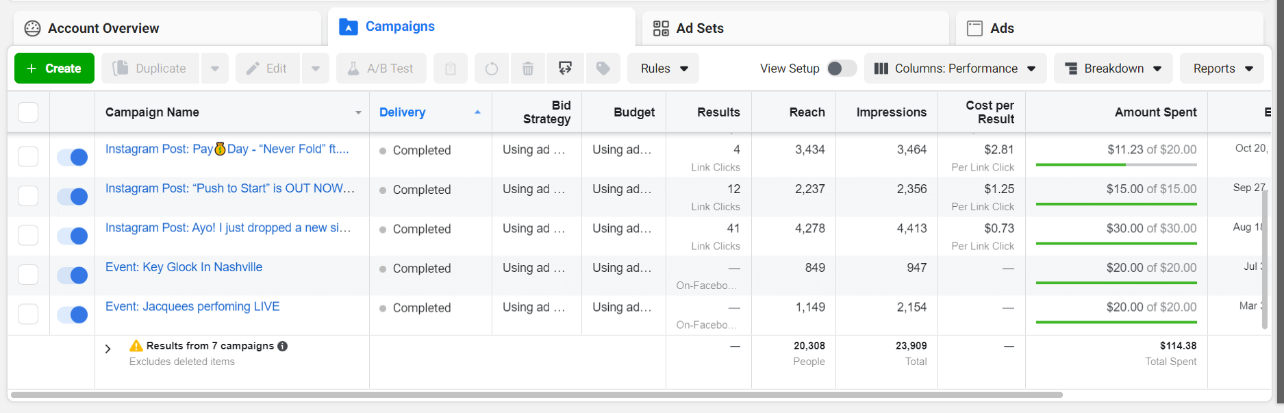Click the export/share arrows icon
This screenshot has width=1284, height=413.
coord(565,68)
